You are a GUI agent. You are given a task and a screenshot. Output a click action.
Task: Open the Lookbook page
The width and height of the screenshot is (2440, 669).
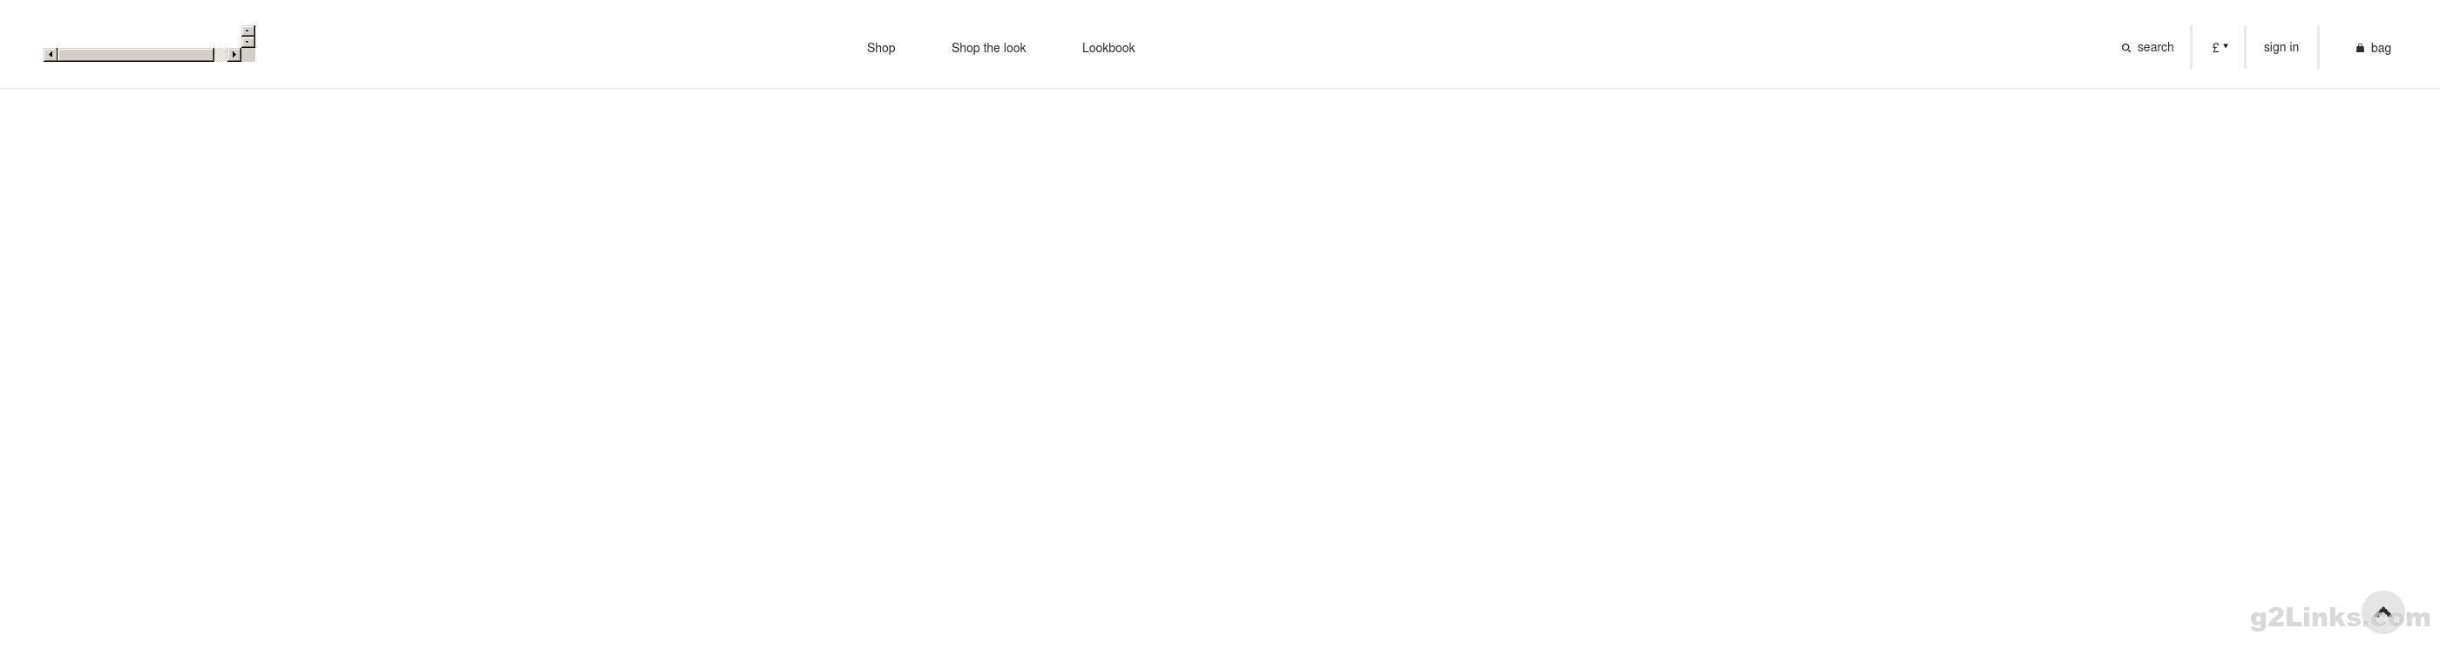(1108, 47)
